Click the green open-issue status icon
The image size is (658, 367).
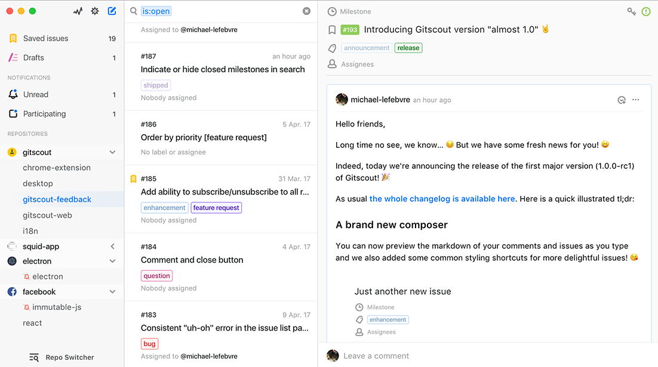[x=646, y=11]
